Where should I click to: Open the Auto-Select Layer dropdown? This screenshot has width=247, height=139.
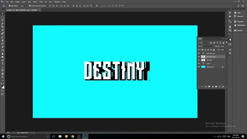click(24, 6)
